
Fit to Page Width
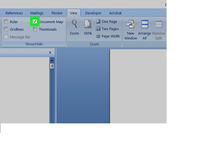108,36
